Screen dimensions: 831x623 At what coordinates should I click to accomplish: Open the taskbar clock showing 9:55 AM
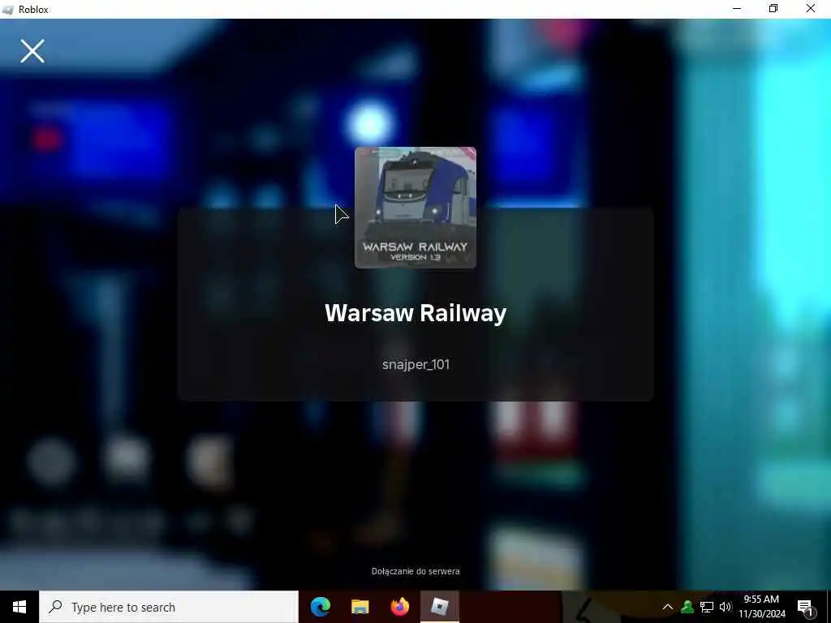coord(761,607)
